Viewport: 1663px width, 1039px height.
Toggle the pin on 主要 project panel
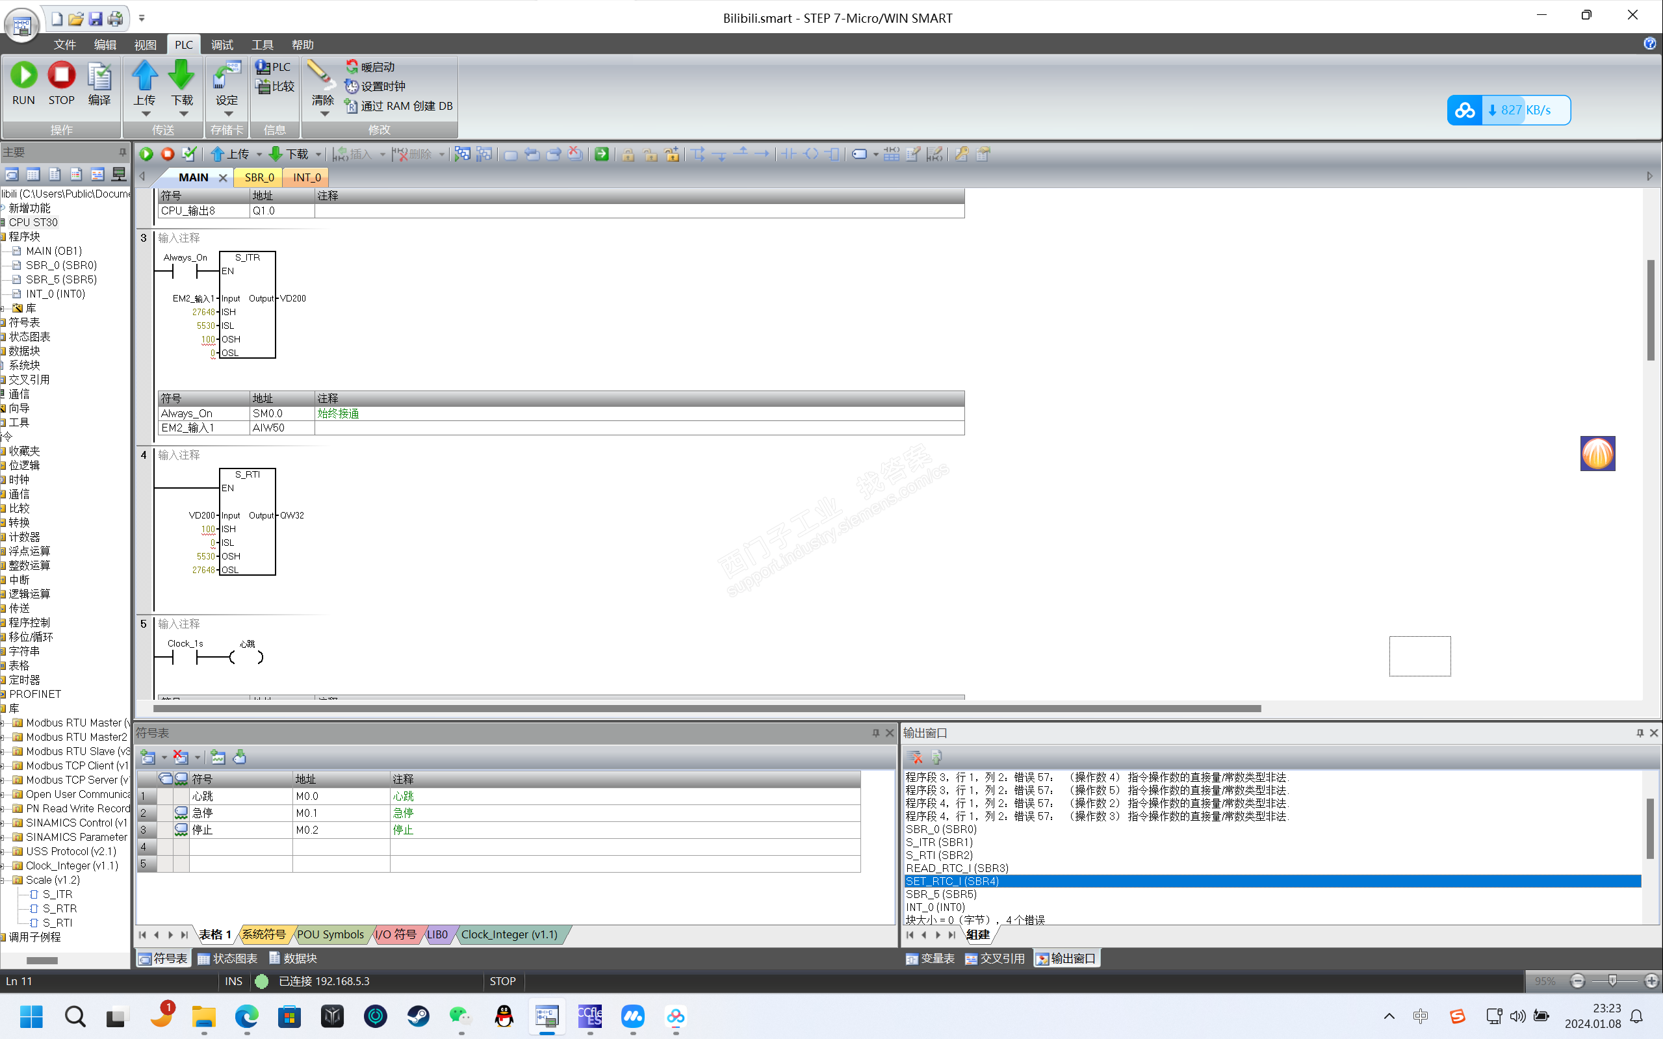(122, 152)
